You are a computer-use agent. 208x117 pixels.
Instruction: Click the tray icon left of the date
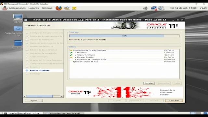pos(161,8)
